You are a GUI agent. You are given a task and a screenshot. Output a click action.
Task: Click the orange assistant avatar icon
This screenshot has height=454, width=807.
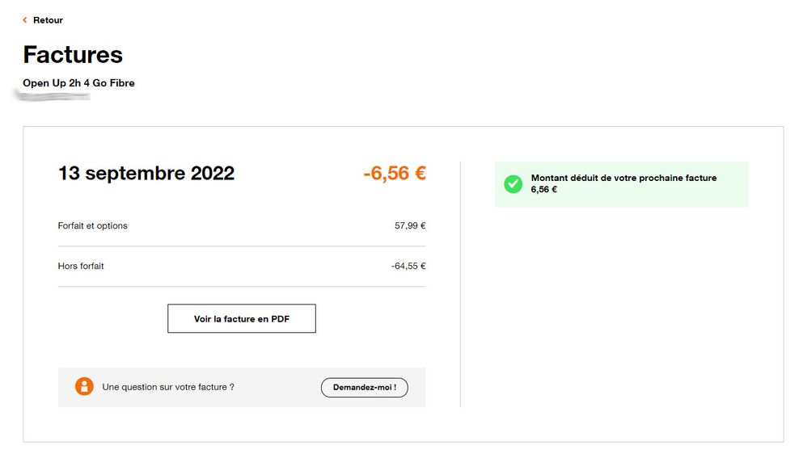[x=84, y=387]
